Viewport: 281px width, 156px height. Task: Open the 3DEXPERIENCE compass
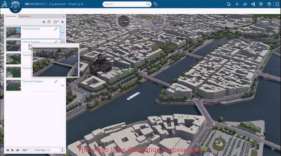coord(16,6)
